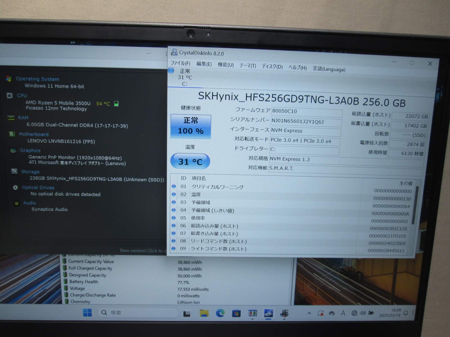The image size is (450, 337).
Task: Open the CPU section in Speccy
Action: (x=22, y=95)
